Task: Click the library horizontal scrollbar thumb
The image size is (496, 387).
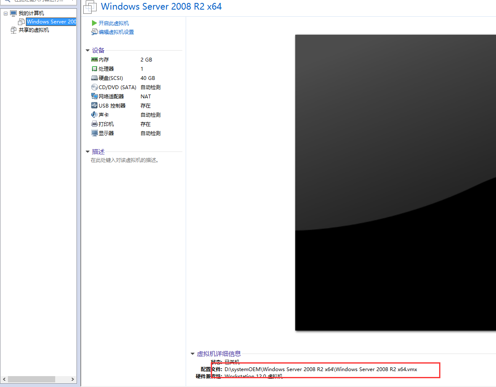Action: (32, 379)
